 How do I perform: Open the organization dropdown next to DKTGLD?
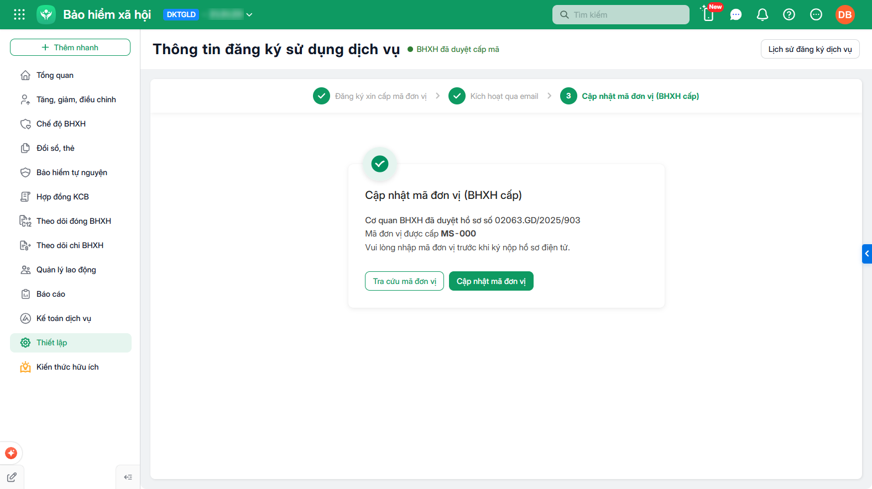249,14
